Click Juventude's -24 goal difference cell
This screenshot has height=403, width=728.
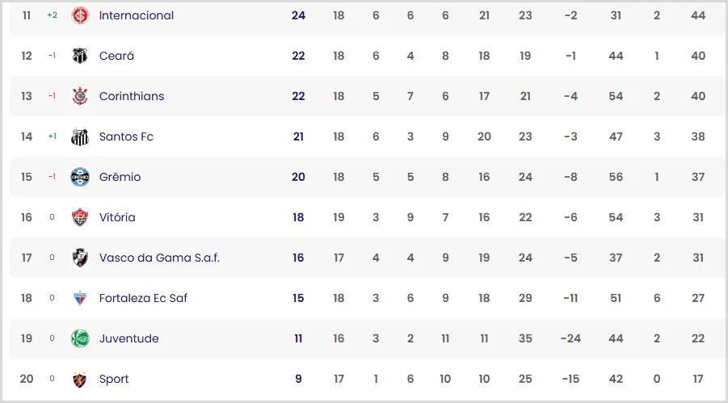[x=570, y=338]
